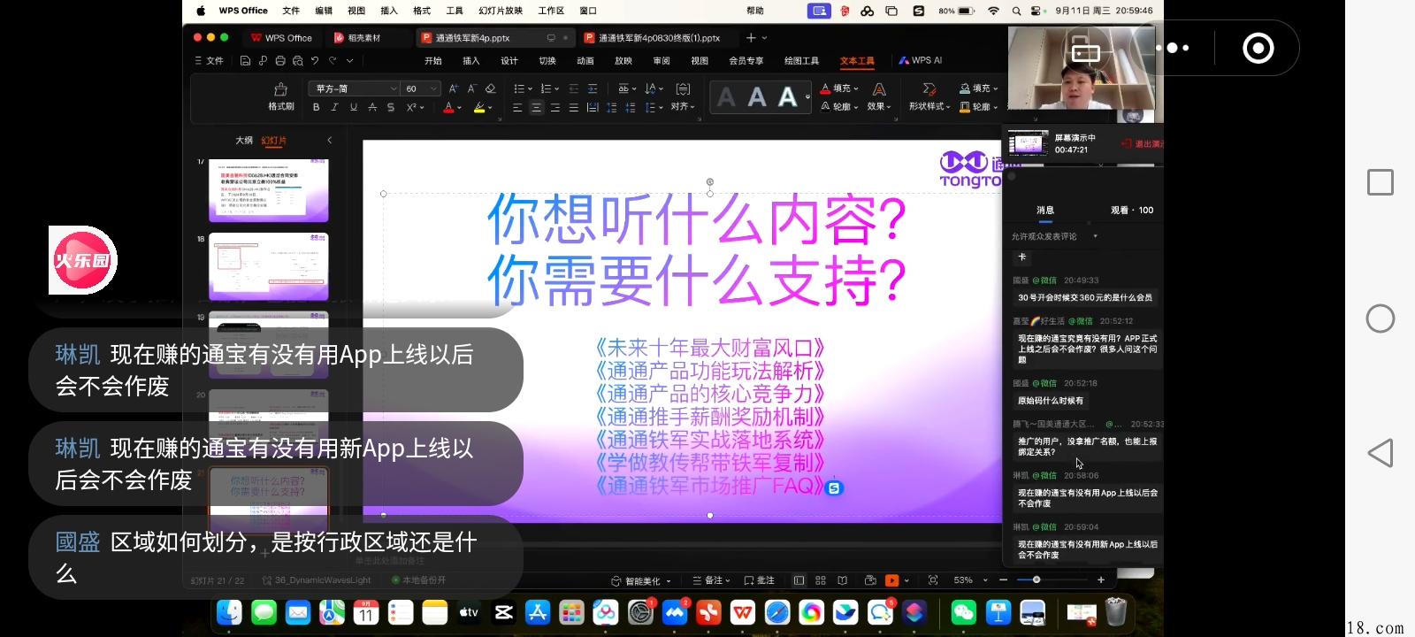Open the 允许观众发表评论 dropdown

(1054, 236)
